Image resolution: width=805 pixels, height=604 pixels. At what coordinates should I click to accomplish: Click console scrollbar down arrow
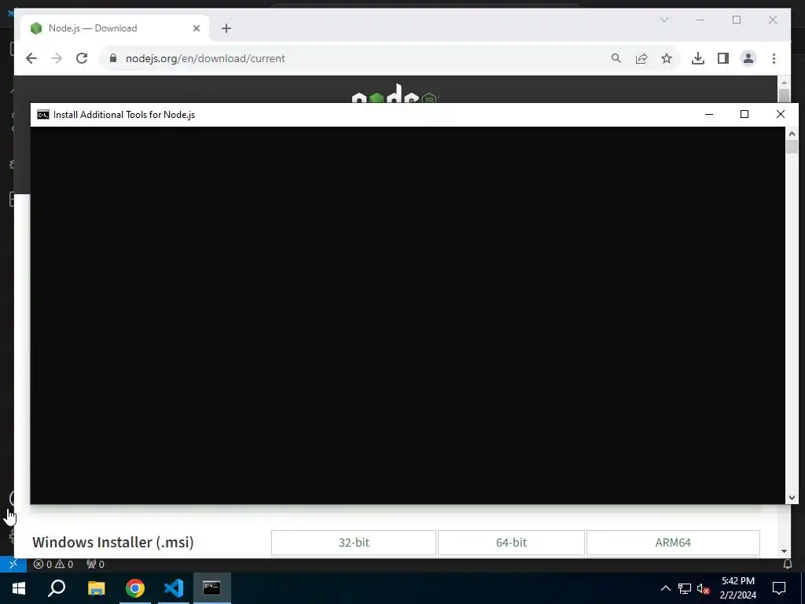(x=792, y=498)
